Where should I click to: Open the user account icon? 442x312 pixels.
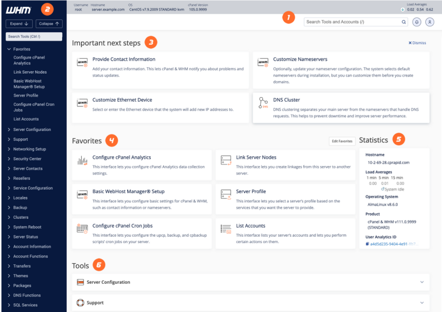click(429, 22)
